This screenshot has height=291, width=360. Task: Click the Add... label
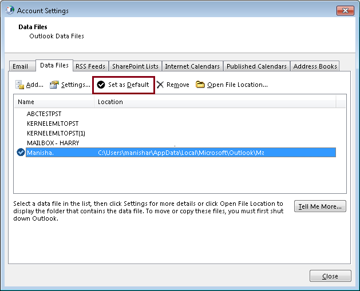[x=35, y=85]
